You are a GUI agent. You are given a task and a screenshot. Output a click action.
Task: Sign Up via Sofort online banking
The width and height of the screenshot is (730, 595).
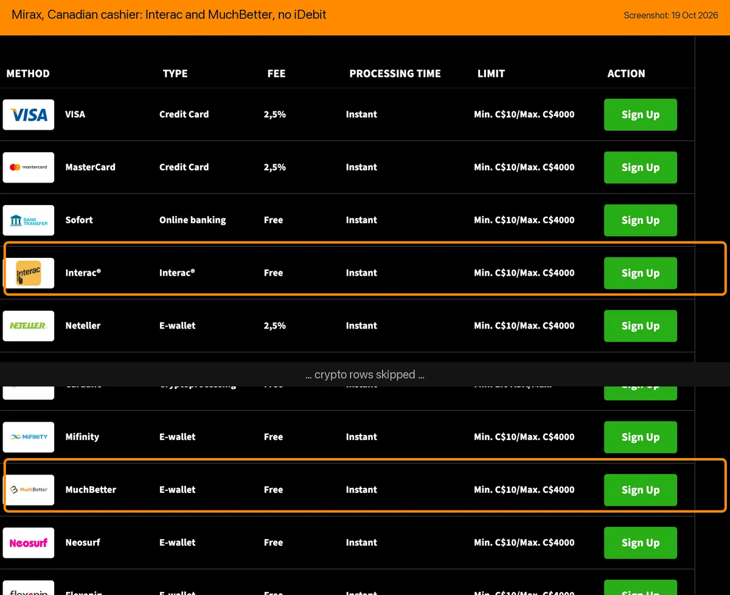tap(641, 220)
